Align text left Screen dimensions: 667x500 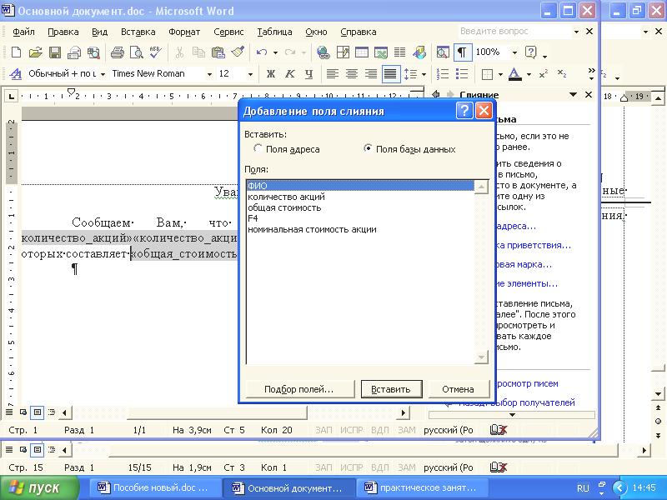pyautogui.click(x=332, y=74)
